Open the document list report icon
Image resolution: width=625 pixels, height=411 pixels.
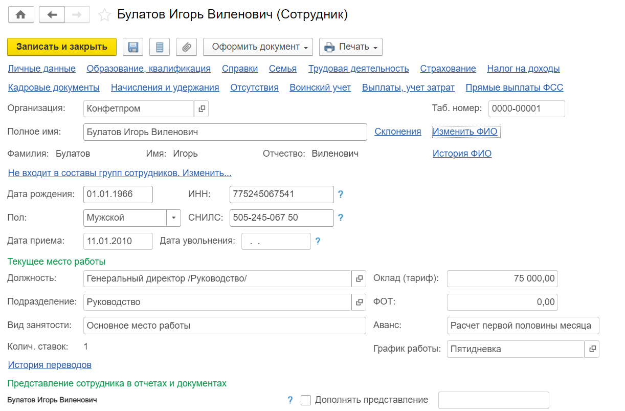160,47
